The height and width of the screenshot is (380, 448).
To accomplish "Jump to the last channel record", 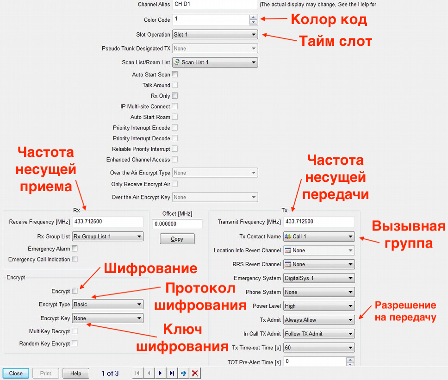I will click(172, 373).
